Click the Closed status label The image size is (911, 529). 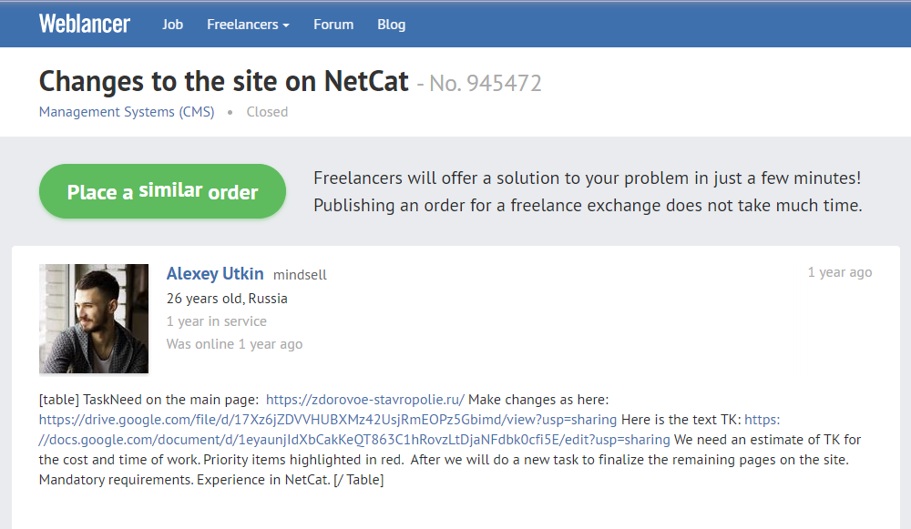tap(267, 111)
